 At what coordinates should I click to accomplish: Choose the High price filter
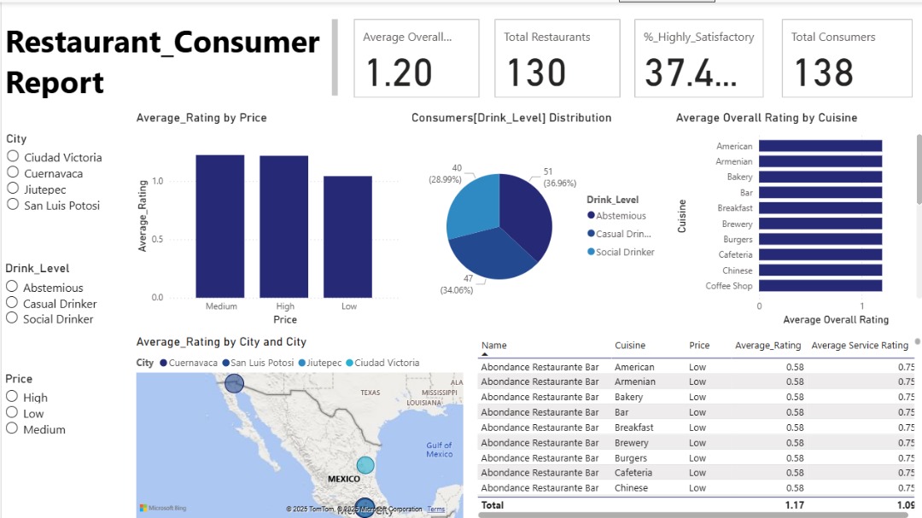(10, 396)
